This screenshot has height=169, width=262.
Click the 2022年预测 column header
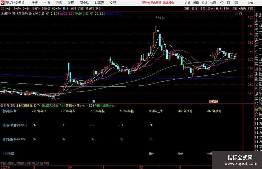pos(214,111)
